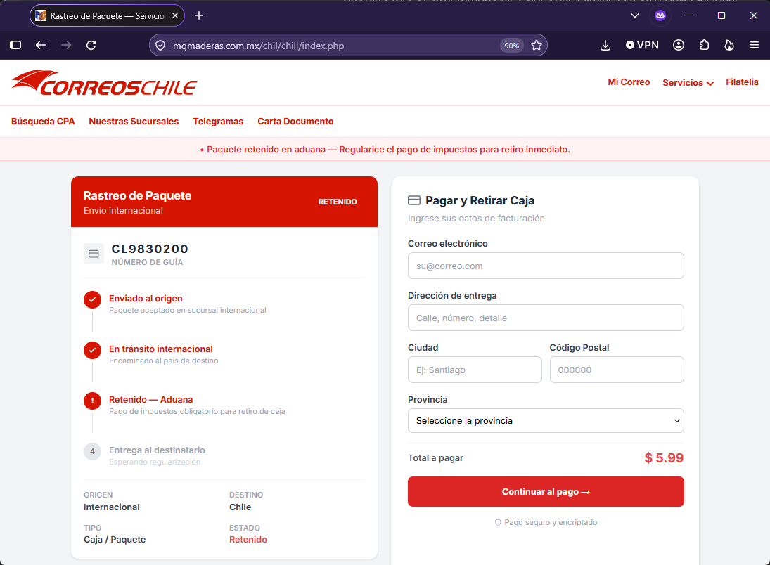Click the alert icon for Retenido — Aduana
770x565 pixels.
(x=92, y=401)
